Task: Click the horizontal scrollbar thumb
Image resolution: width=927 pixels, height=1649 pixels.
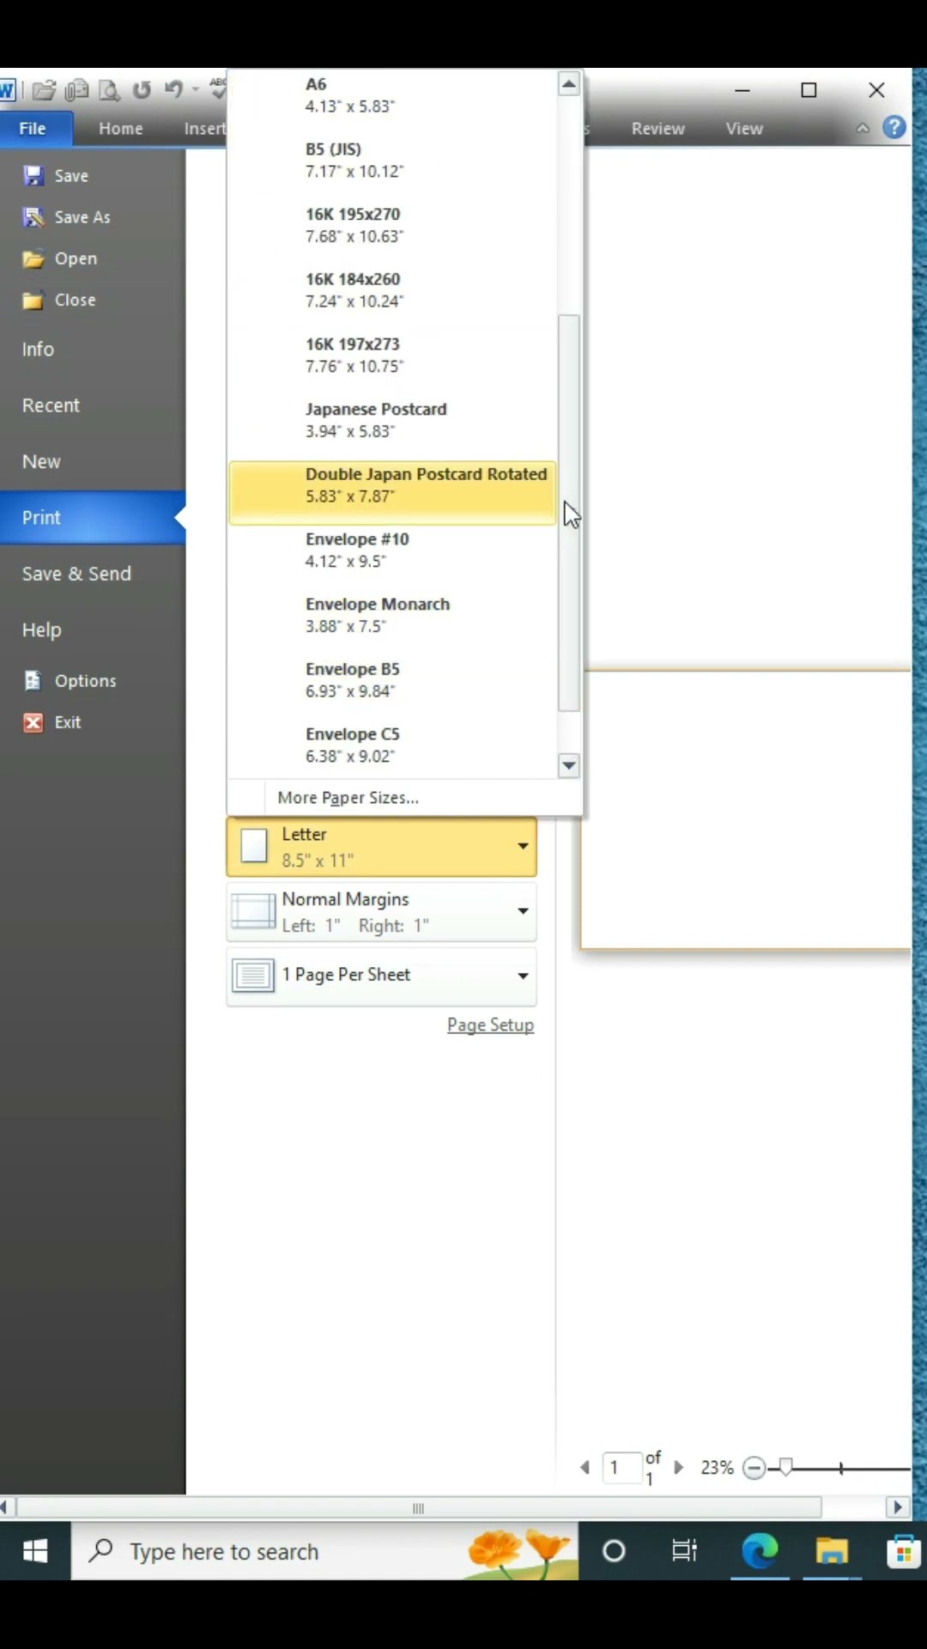Action: point(419,1508)
